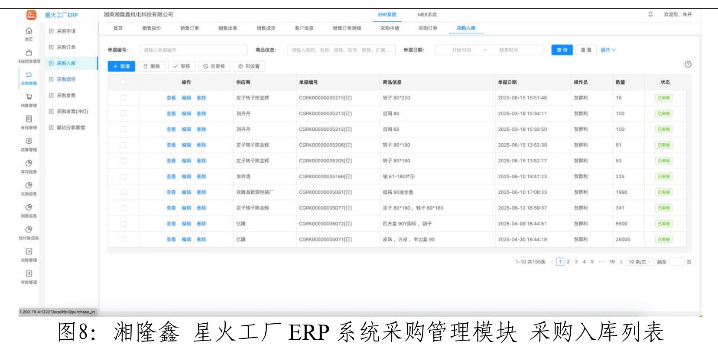This screenshot has height=354, width=718.
Task: Click 删除 link for row CGRK00000005071
Action: [201, 239]
